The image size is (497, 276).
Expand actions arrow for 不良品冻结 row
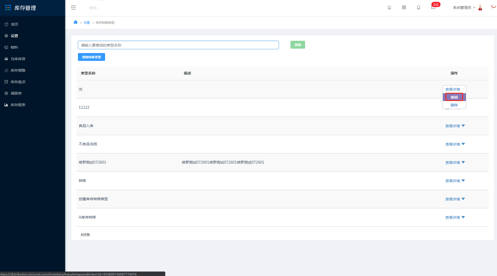[x=463, y=144]
